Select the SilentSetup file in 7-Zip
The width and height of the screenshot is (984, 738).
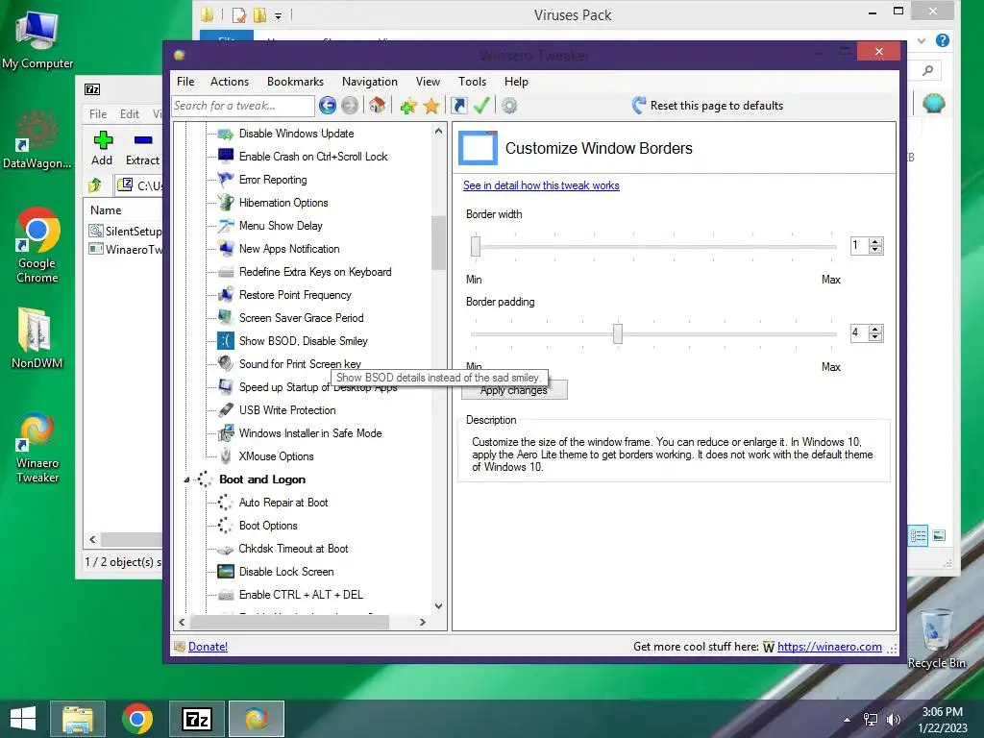(125, 231)
